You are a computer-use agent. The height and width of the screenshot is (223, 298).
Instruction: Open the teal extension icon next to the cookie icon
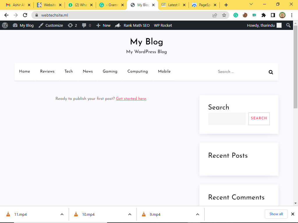click(x=254, y=15)
